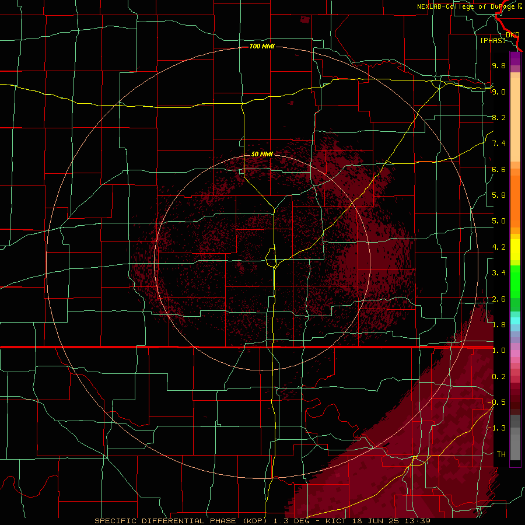Click the yellow color bar segment near 4.2
The height and width of the screenshot is (525, 525).
point(515,250)
